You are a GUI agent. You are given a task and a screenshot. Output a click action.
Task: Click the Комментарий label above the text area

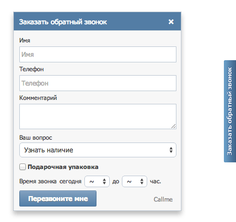[x=38, y=98]
